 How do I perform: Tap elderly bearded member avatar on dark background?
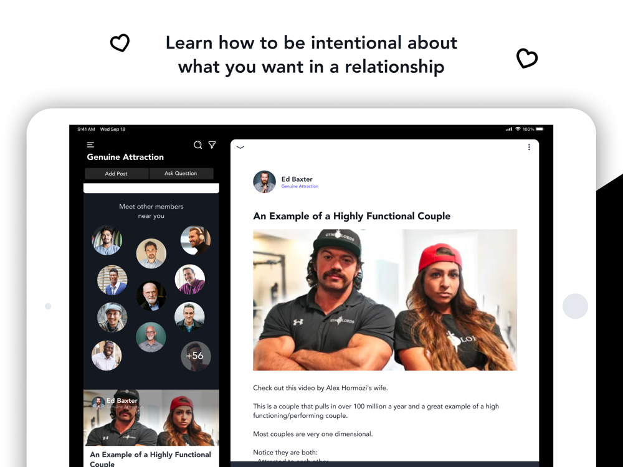click(151, 296)
